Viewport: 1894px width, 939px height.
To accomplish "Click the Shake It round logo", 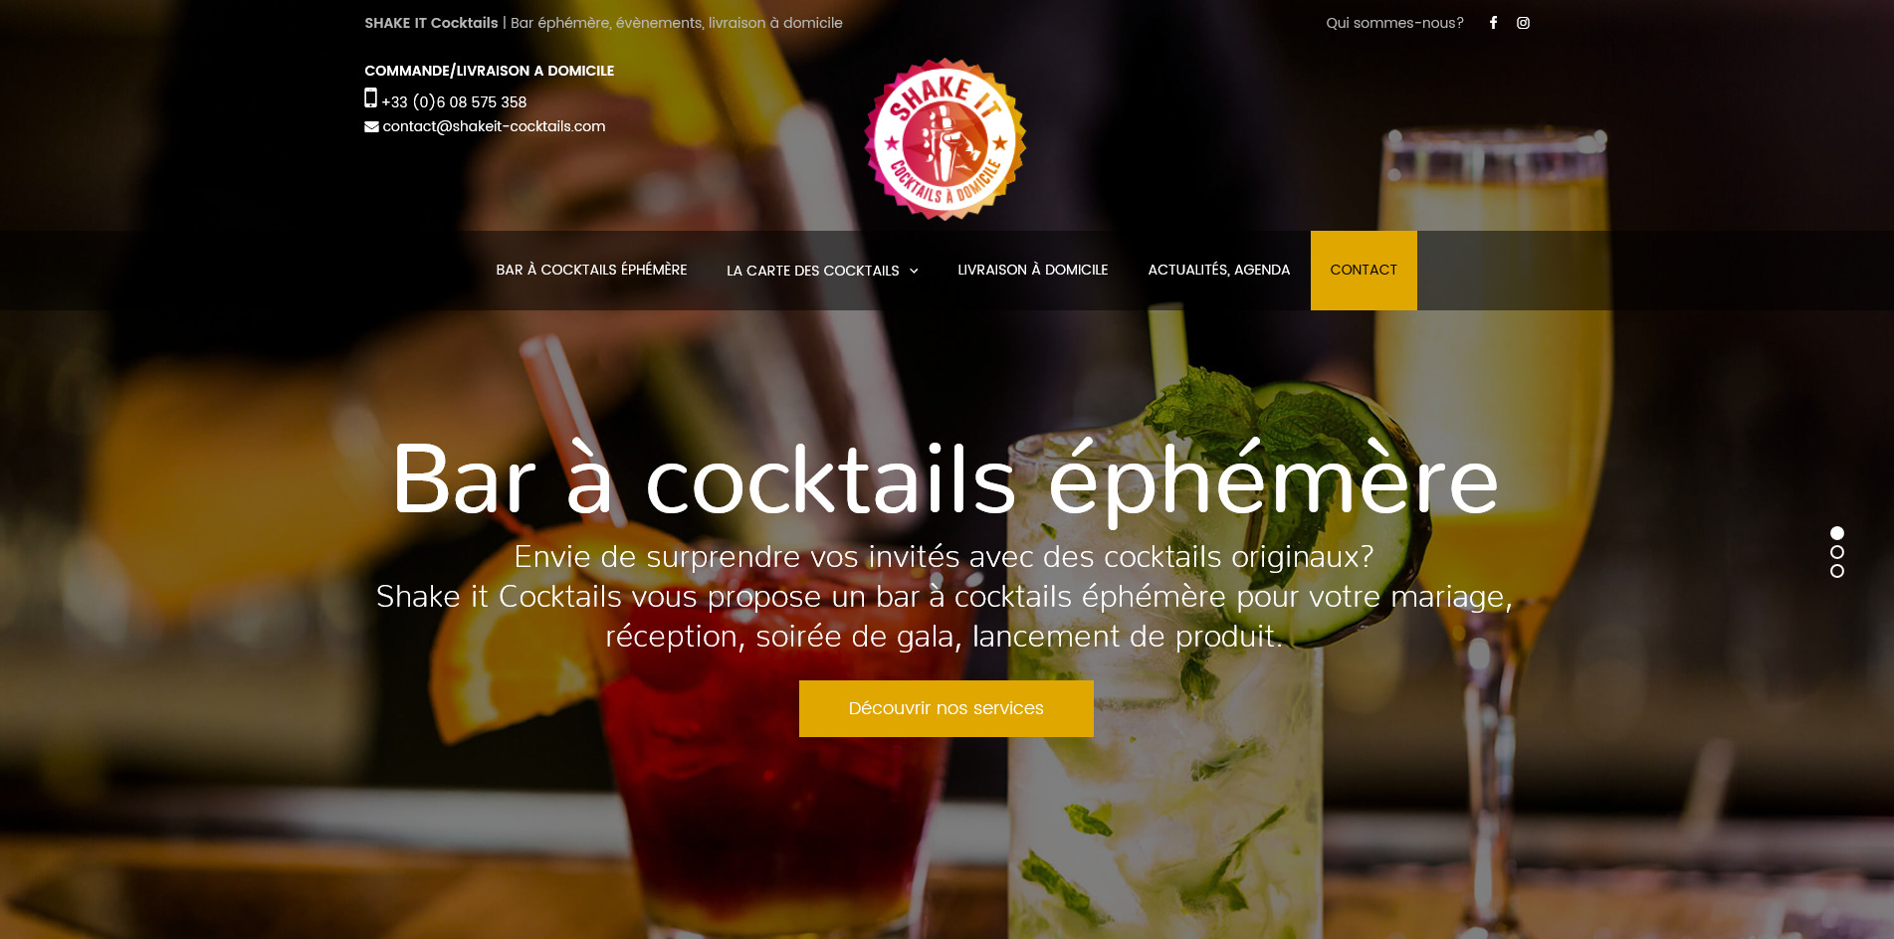I will pos(946,139).
